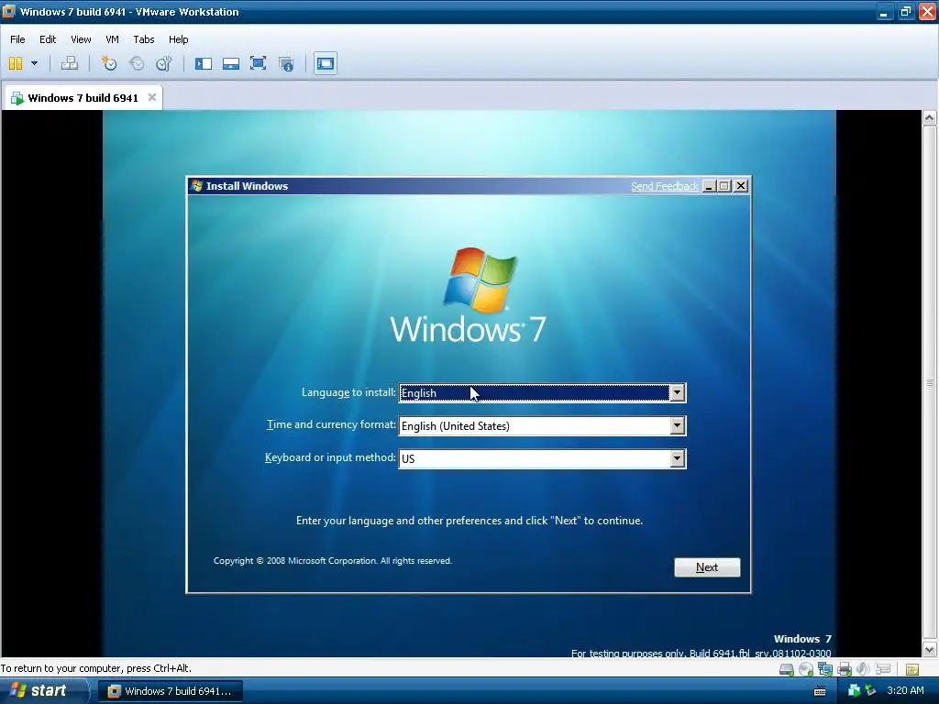Maximize the Install Windows dialog
The height and width of the screenshot is (704, 939).
tap(724, 186)
